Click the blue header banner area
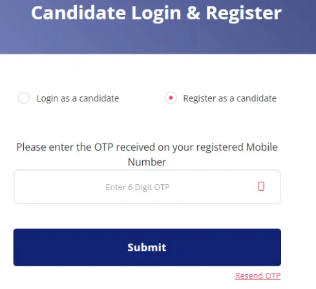This screenshot has height=289, width=316. [x=158, y=27]
